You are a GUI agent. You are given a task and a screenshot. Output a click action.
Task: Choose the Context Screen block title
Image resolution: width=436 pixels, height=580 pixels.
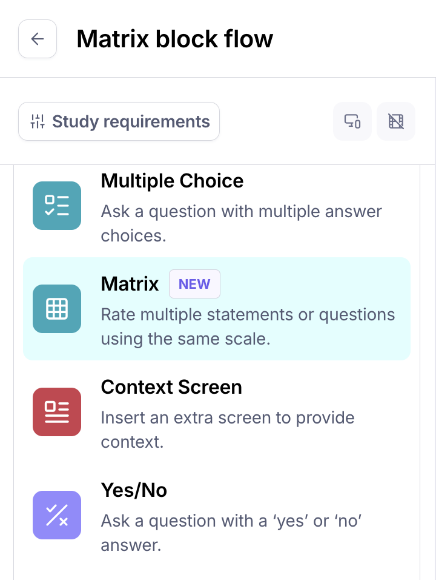point(171,387)
